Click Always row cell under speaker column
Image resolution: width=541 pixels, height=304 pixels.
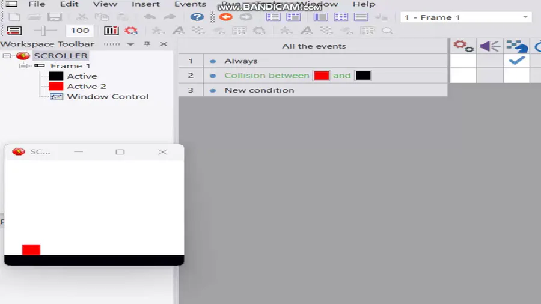(x=490, y=61)
